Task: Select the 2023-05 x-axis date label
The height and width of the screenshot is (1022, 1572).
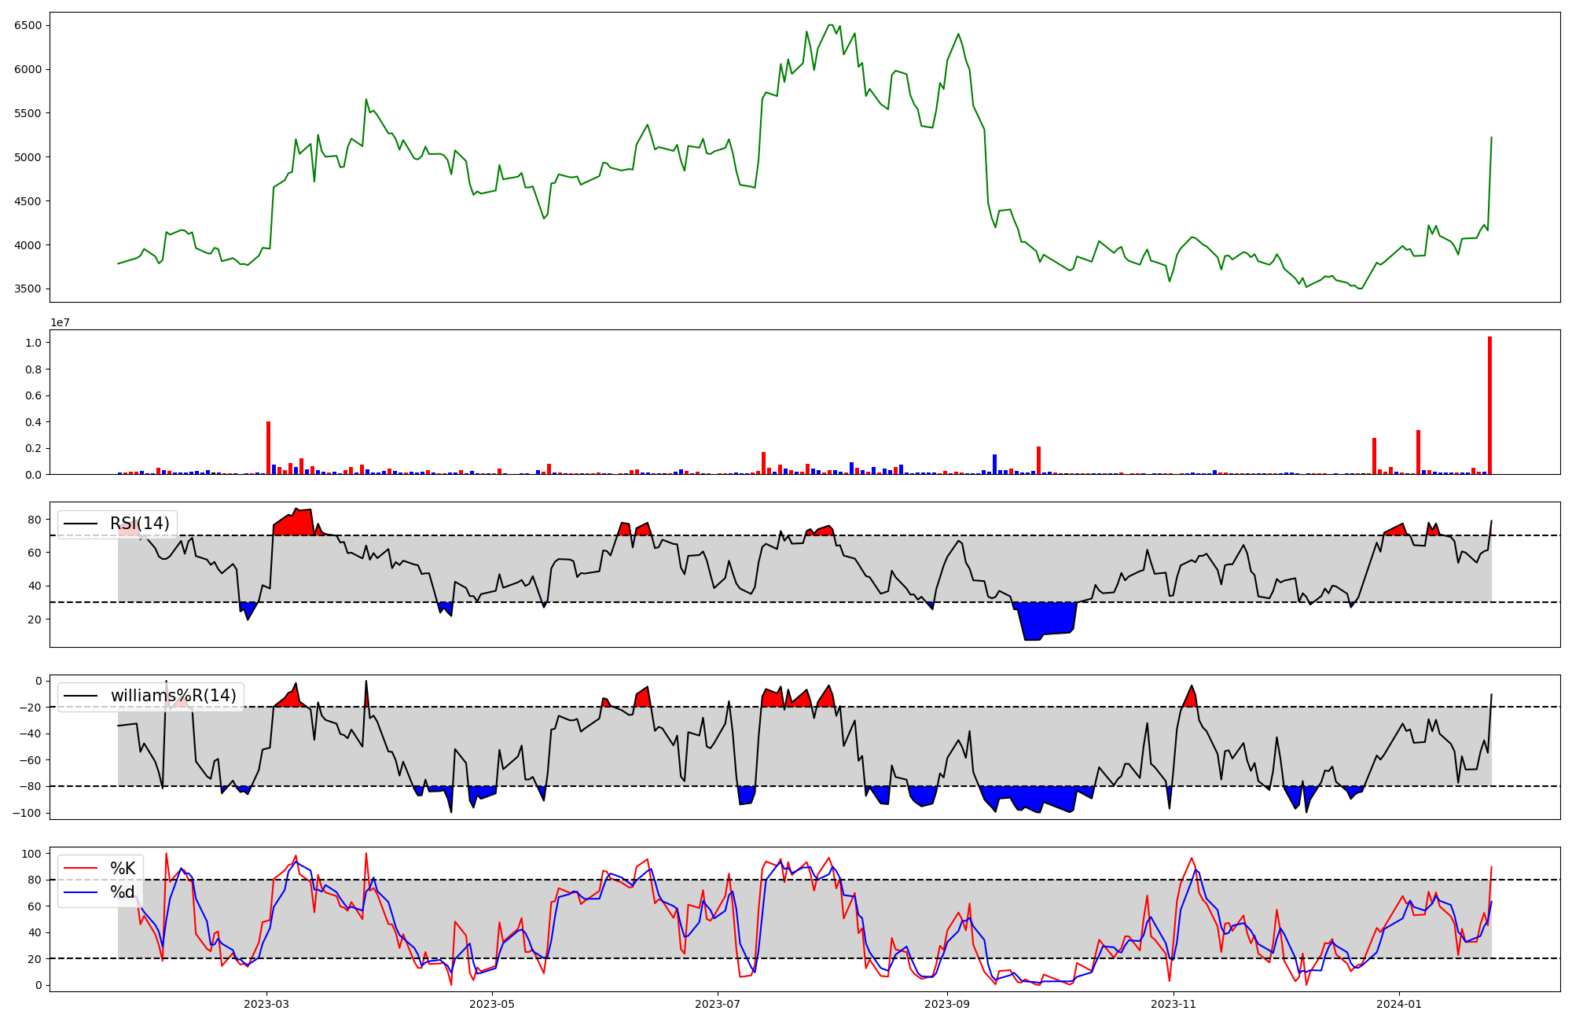Action: [x=492, y=1004]
